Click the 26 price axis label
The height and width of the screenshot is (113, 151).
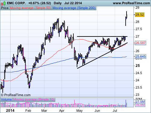click(x=137, y=51)
